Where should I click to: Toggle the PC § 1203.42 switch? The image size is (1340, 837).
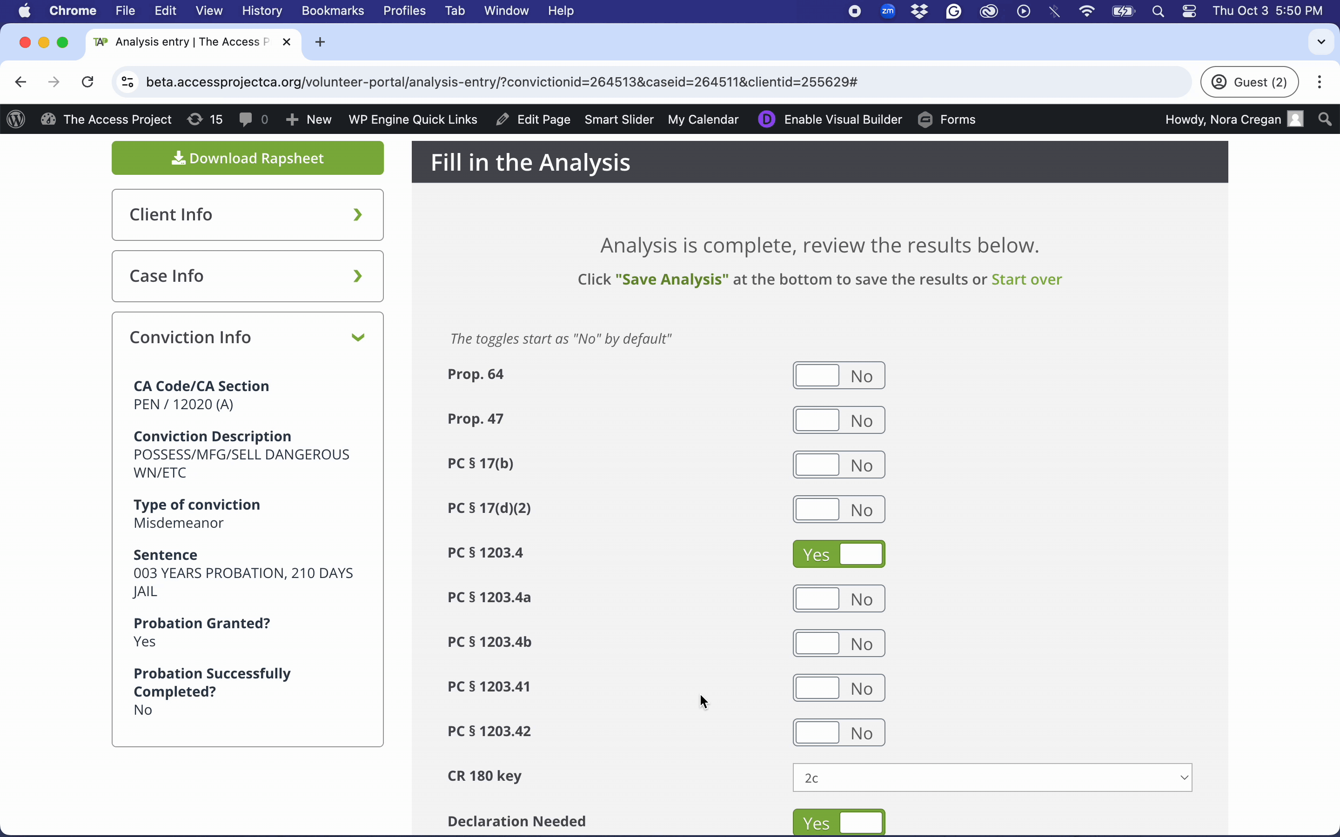tap(839, 733)
